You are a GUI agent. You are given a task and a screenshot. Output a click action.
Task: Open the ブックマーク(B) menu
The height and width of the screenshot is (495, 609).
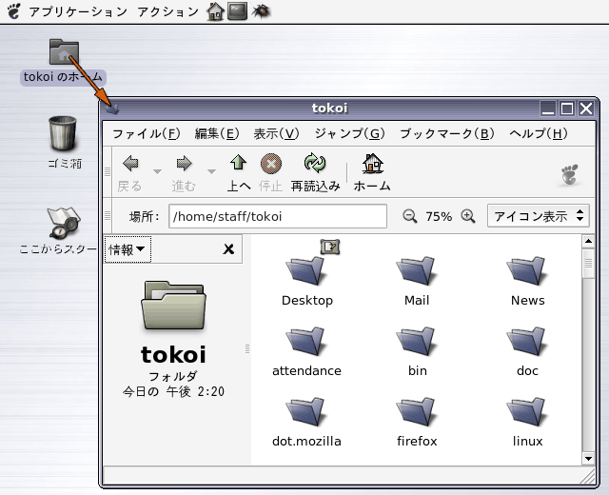447,133
